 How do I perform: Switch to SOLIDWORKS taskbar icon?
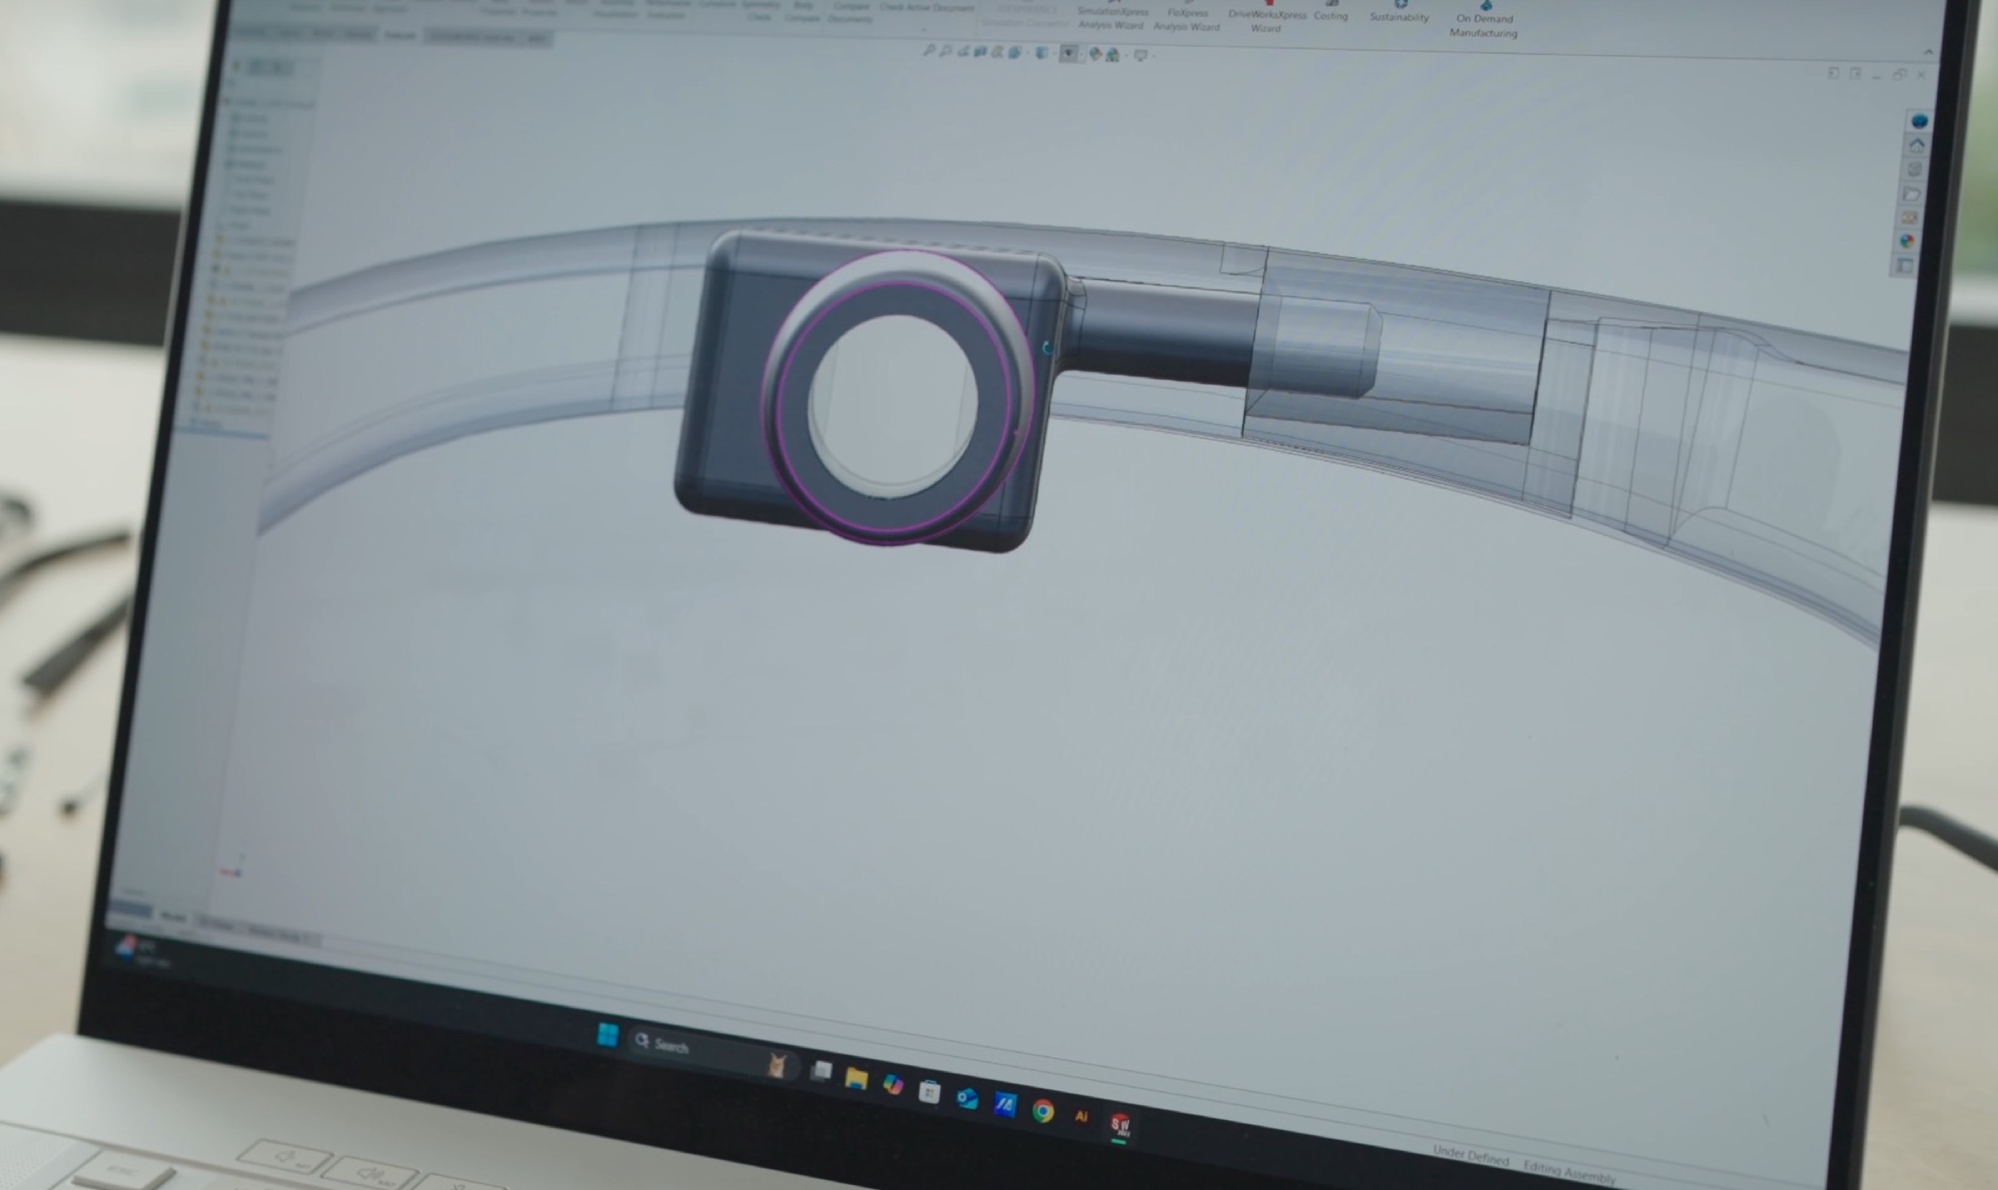pyautogui.click(x=1120, y=1124)
